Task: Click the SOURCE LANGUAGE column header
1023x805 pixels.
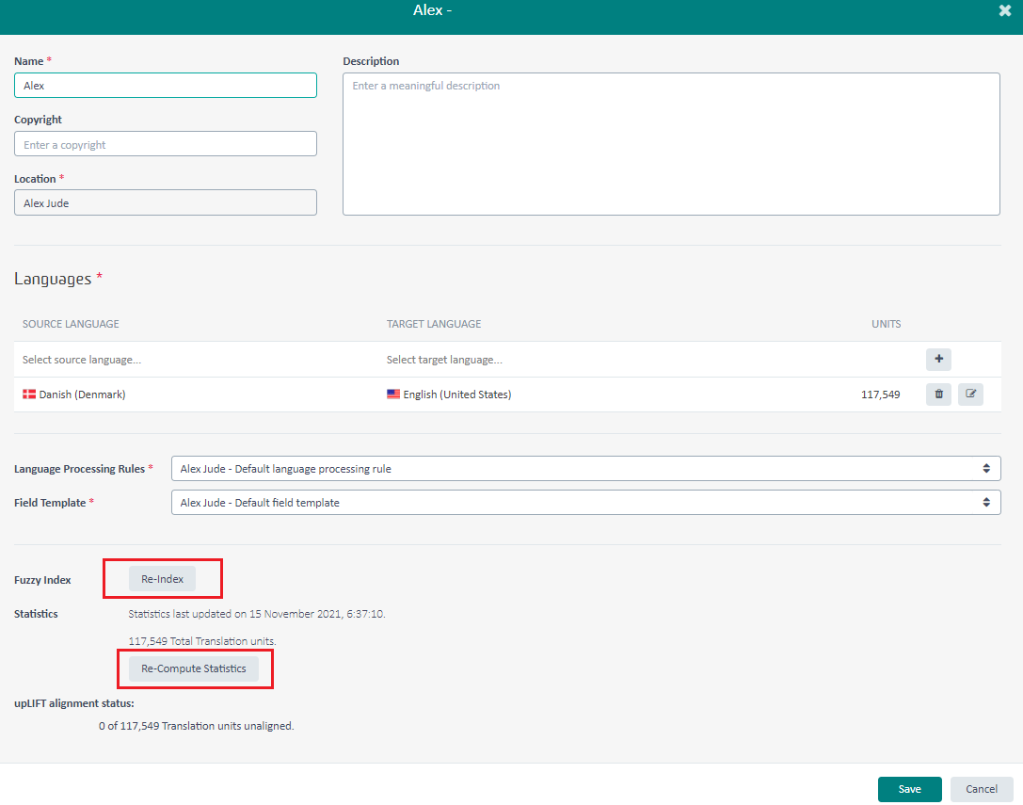Action: click(x=71, y=324)
